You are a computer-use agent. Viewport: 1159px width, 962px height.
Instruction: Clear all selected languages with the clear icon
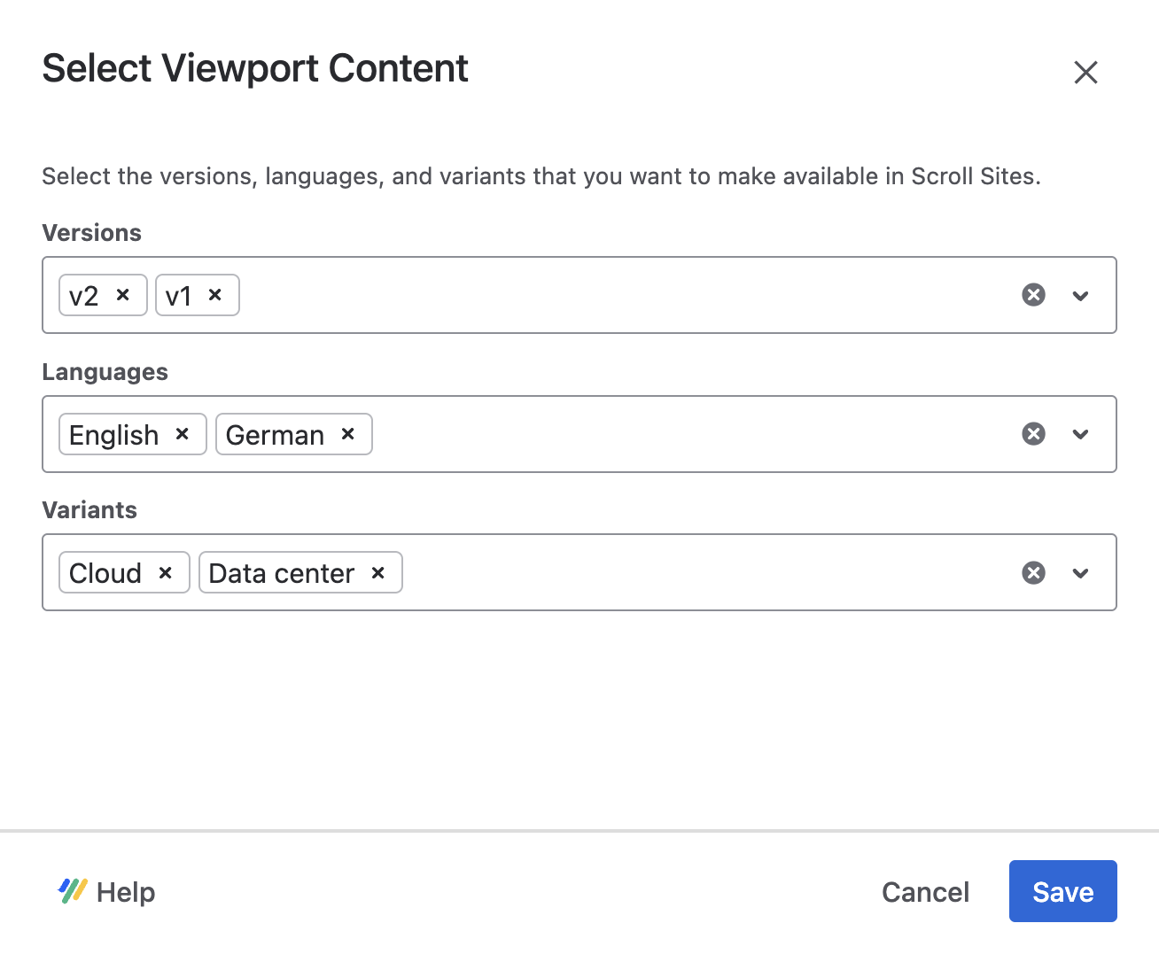1033,434
